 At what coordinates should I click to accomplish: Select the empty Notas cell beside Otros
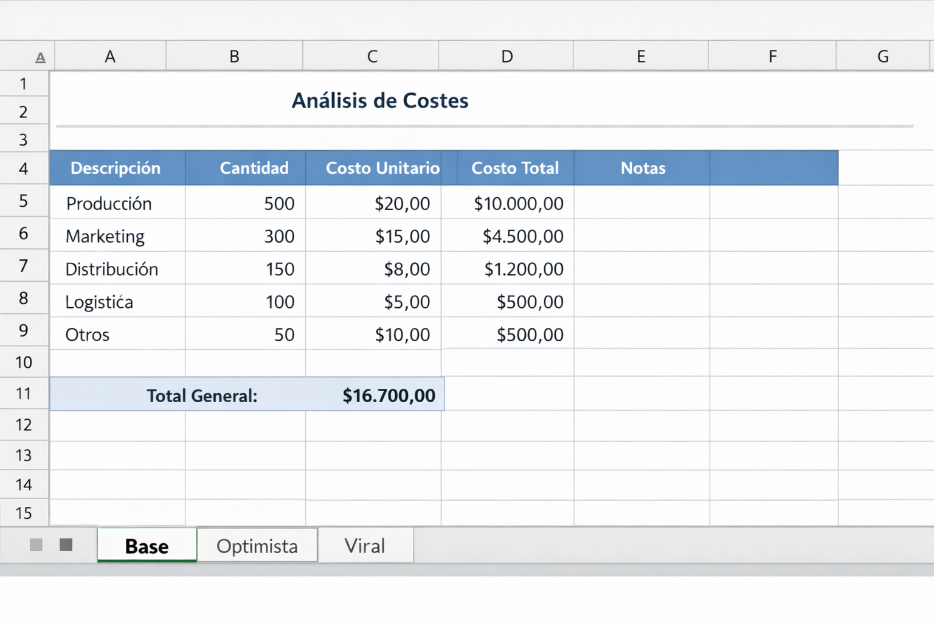(642, 333)
